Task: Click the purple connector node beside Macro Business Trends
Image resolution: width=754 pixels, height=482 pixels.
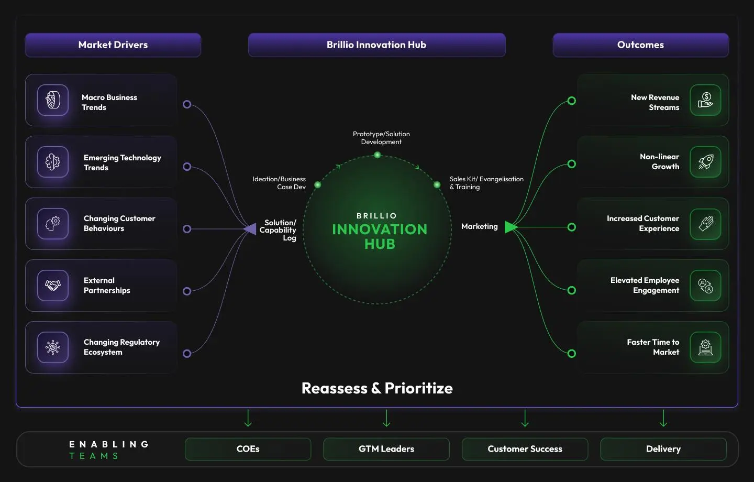Action: [x=187, y=104]
